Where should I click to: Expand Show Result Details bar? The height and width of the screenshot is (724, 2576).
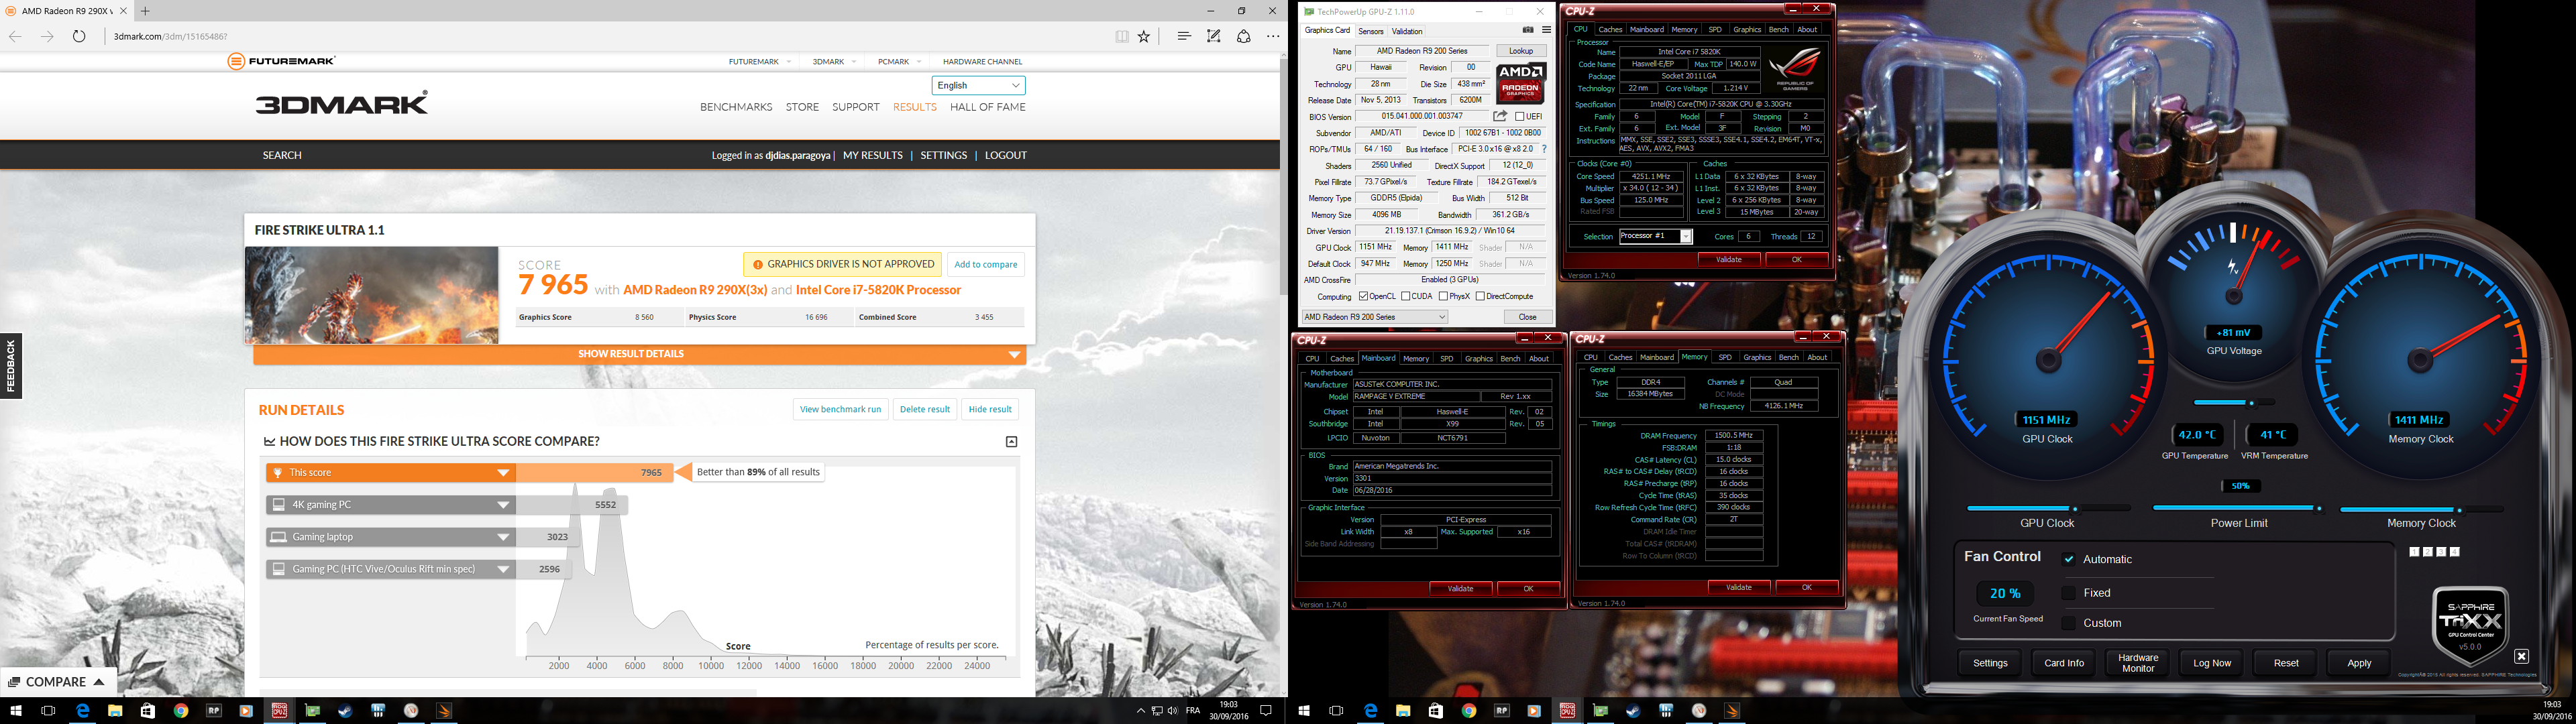coord(640,354)
